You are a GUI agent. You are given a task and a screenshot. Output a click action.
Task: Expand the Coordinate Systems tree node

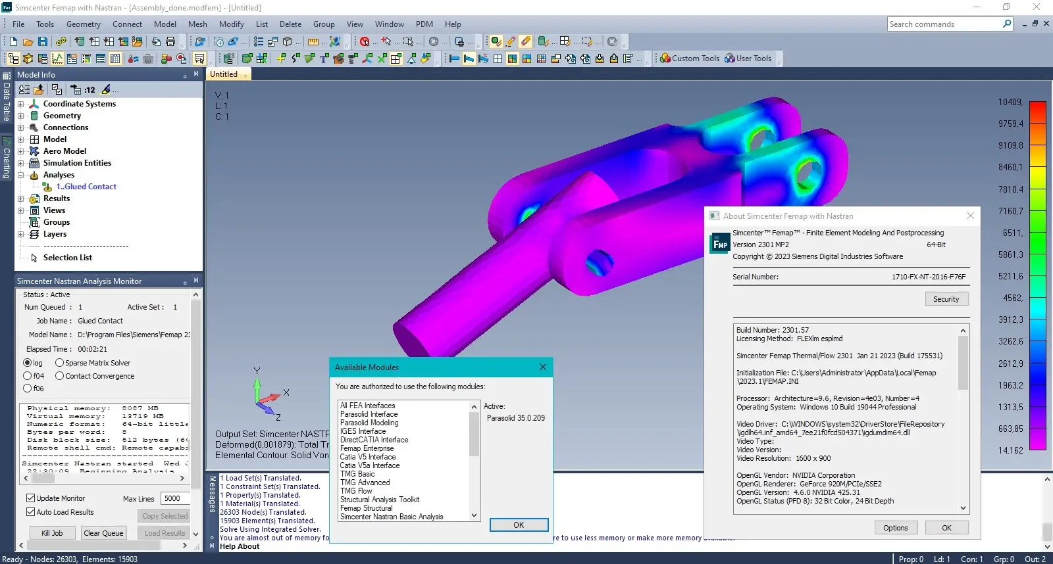(x=20, y=104)
